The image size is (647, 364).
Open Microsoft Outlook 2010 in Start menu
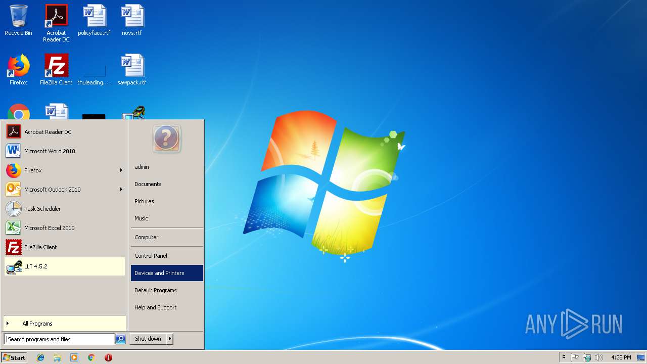(x=65, y=190)
